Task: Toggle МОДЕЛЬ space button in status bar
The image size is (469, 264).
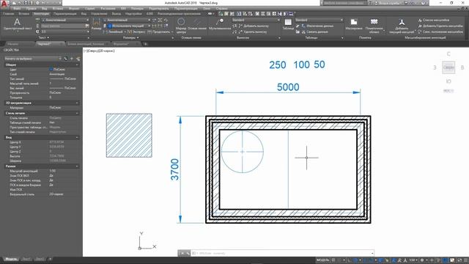Action: coord(322,260)
